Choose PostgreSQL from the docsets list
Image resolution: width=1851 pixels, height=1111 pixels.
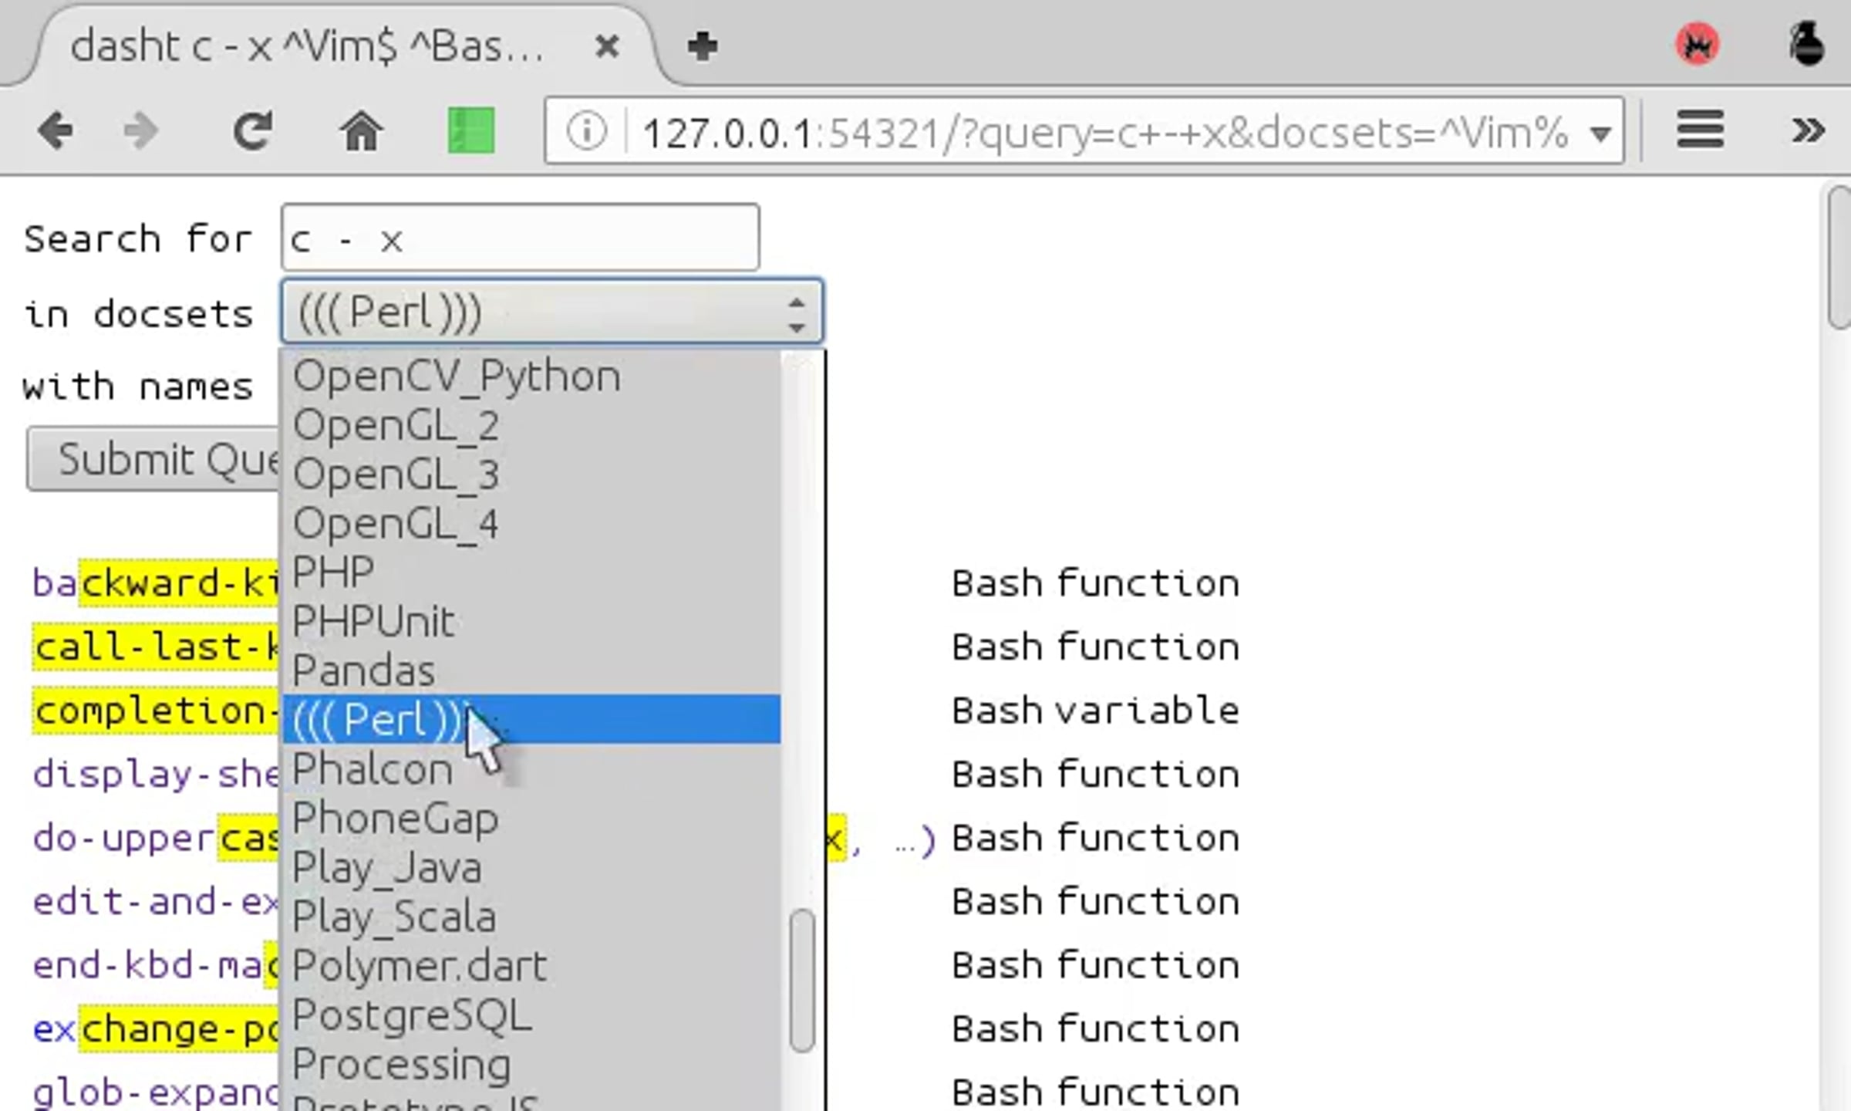coord(532,1015)
